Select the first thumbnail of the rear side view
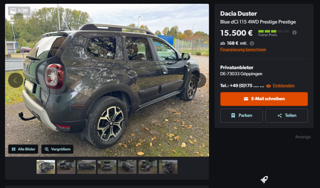The height and width of the screenshot is (188, 320). point(46,167)
